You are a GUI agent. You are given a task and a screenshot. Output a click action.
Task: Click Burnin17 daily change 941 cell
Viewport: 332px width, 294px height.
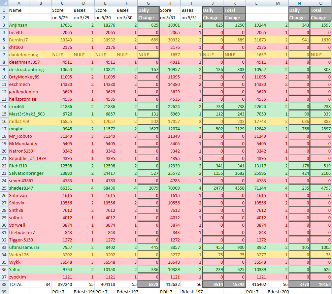point(299,40)
